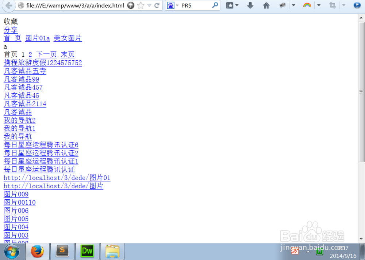Screen dimensions: 365x260
Task: Open Windows Explorer folder in taskbar
Action: [x=112, y=251]
